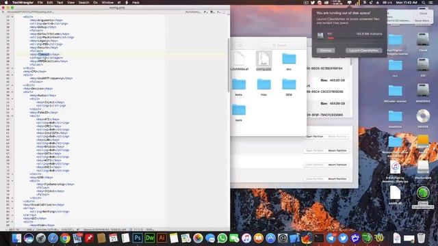438x246 pixels.
Task: Click Dismiss in disk space alert
Action: pyautogui.click(x=326, y=51)
